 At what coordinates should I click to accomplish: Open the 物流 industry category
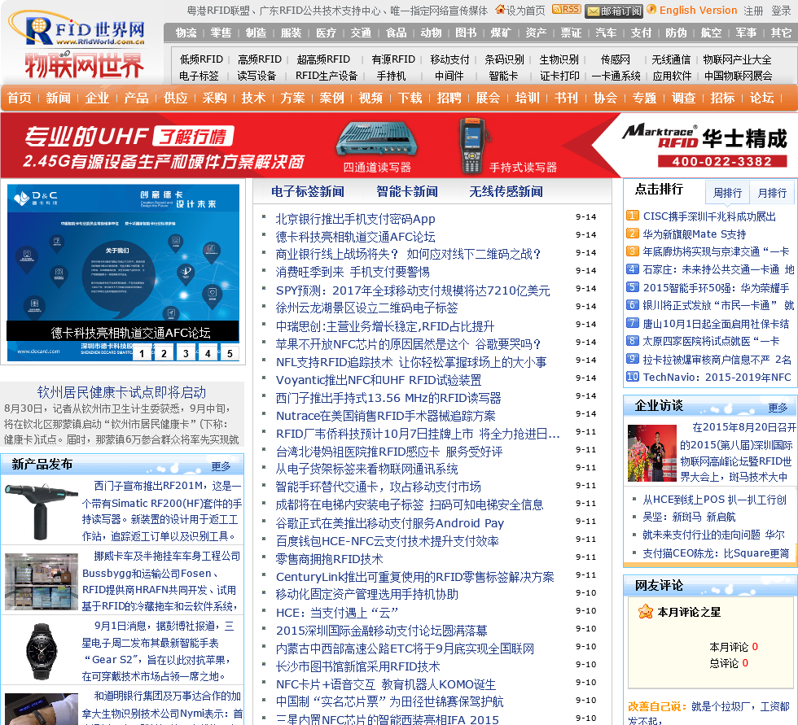186,33
